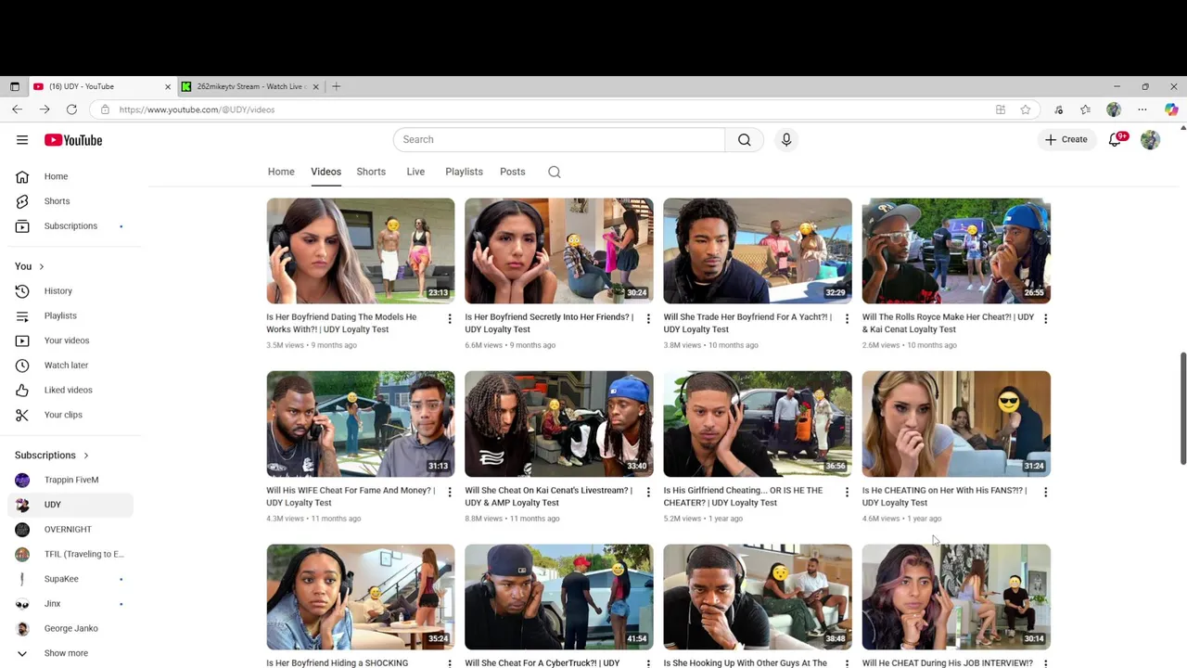Screen dimensions: 1187x668
Task: Click the YouTube logo
Action: tap(73, 140)
